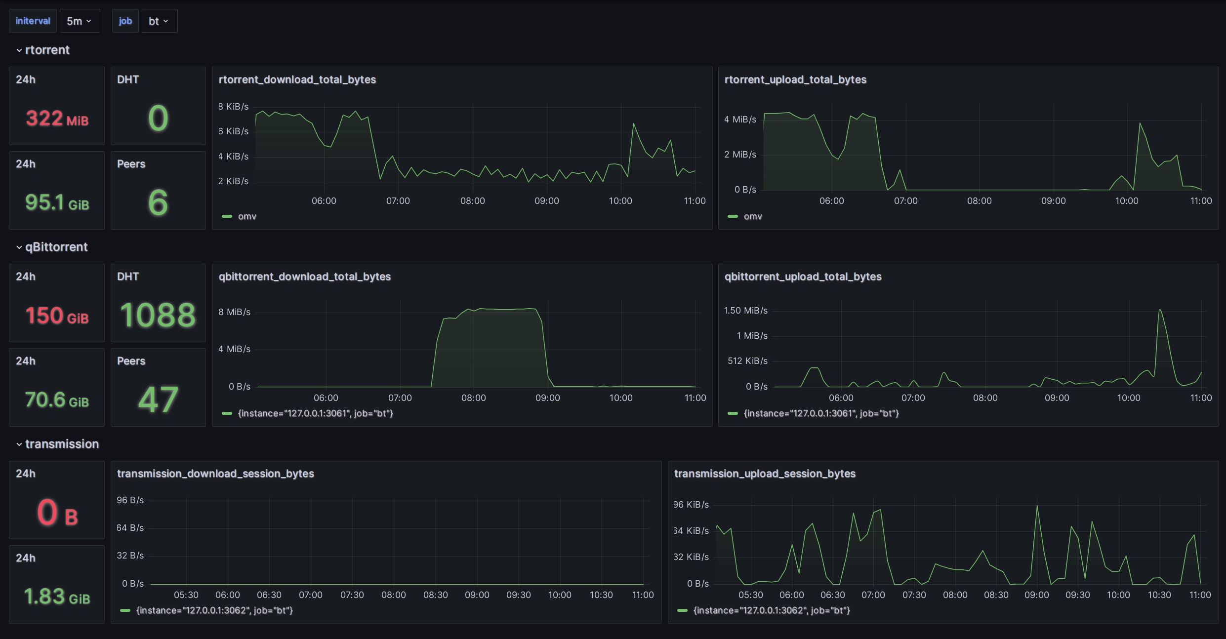Image resolution: width=1226 pixels, height=639 pixels.
Task: Toggle instance 3061 legend in qbittorrent upload
Action: (x=821, y=413)
